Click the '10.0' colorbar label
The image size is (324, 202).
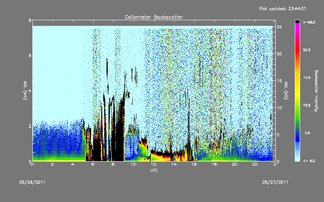coord(307,105)
